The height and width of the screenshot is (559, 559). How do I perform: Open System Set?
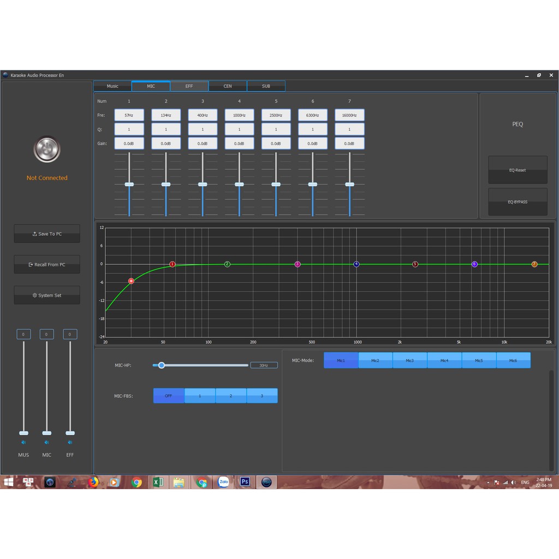pyautogui.click(x=47, y=295)
